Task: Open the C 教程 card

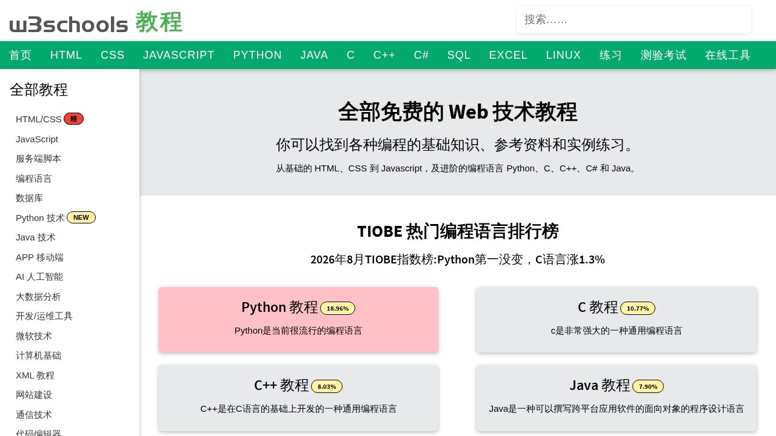Action: pos(617,320)
